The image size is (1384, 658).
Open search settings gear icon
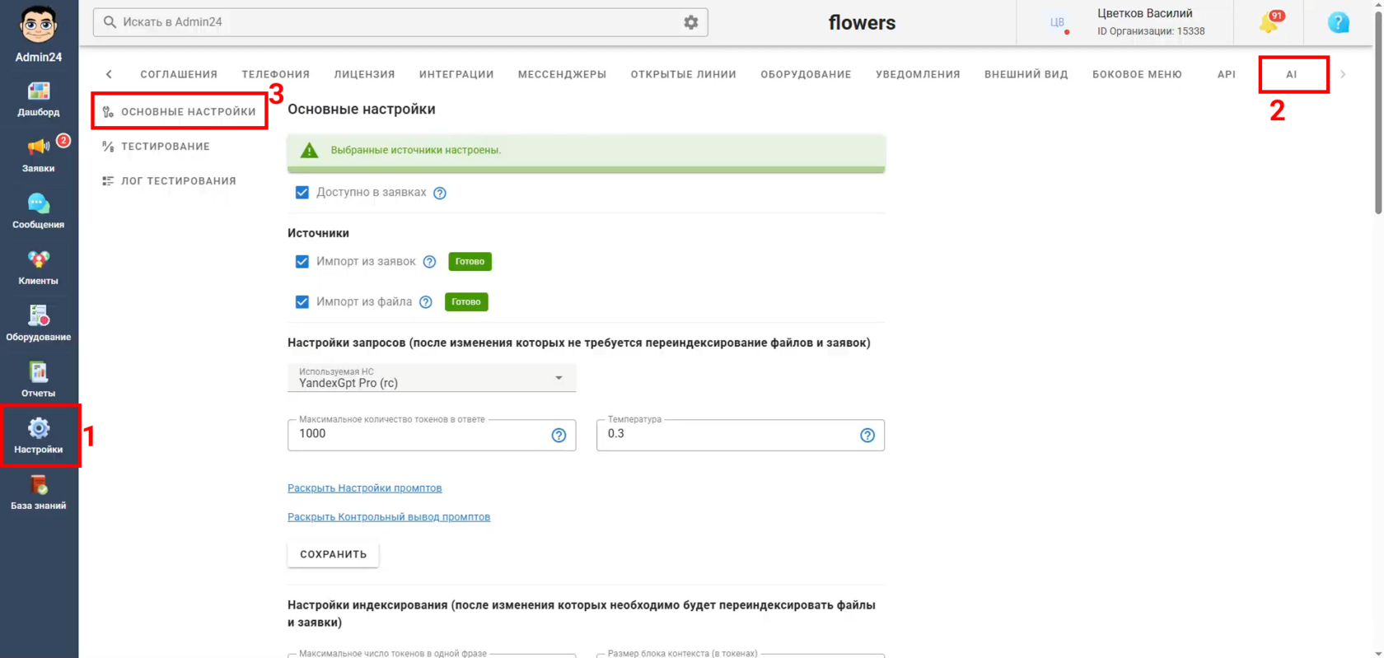(690, 22)
